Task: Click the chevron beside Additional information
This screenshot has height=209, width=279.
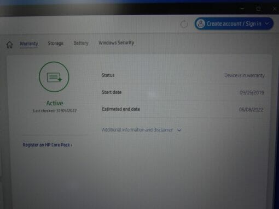Action: click(x=179, y=130)
